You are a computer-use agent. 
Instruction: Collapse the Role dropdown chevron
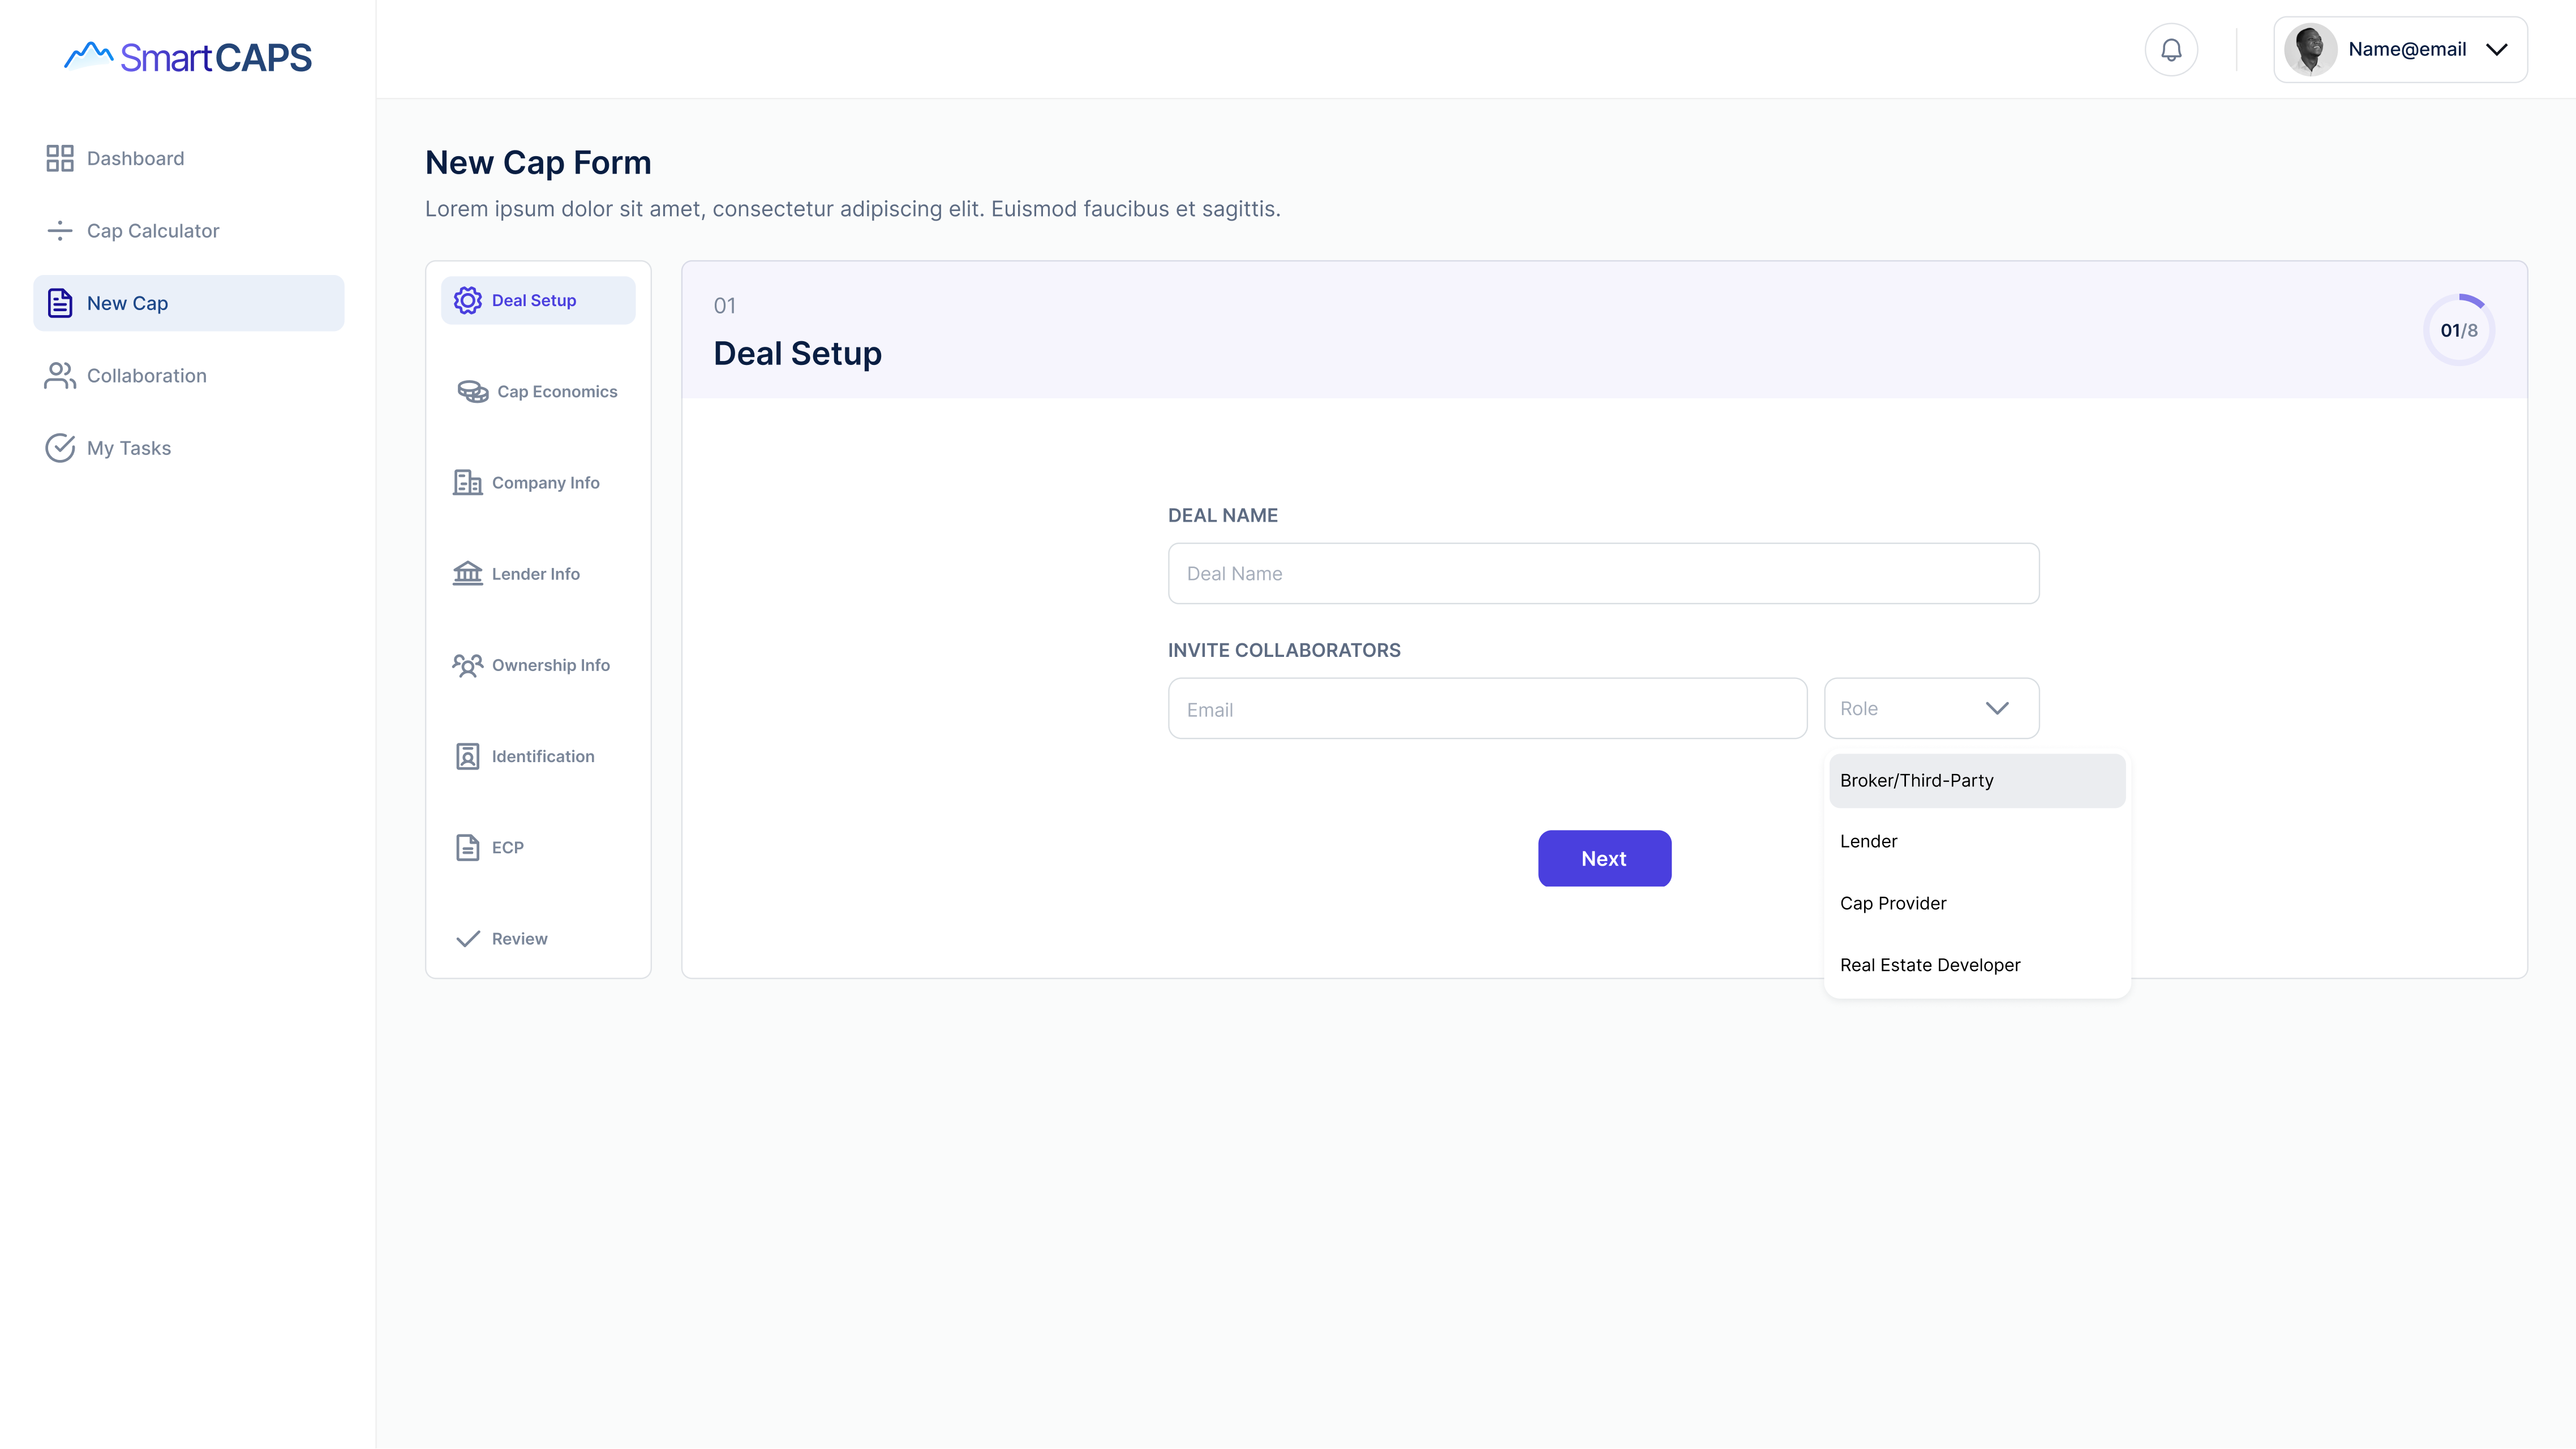pos(1997,708)
